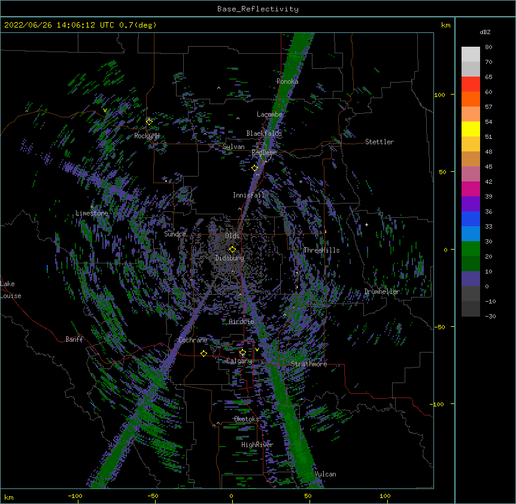Select the yellow 54 dBZ legend swatch

coord(471,129)
